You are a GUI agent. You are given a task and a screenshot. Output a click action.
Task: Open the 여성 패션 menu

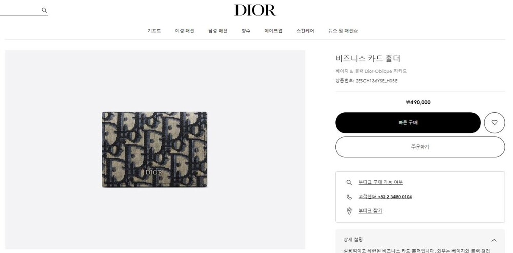(x=185, y=31)
